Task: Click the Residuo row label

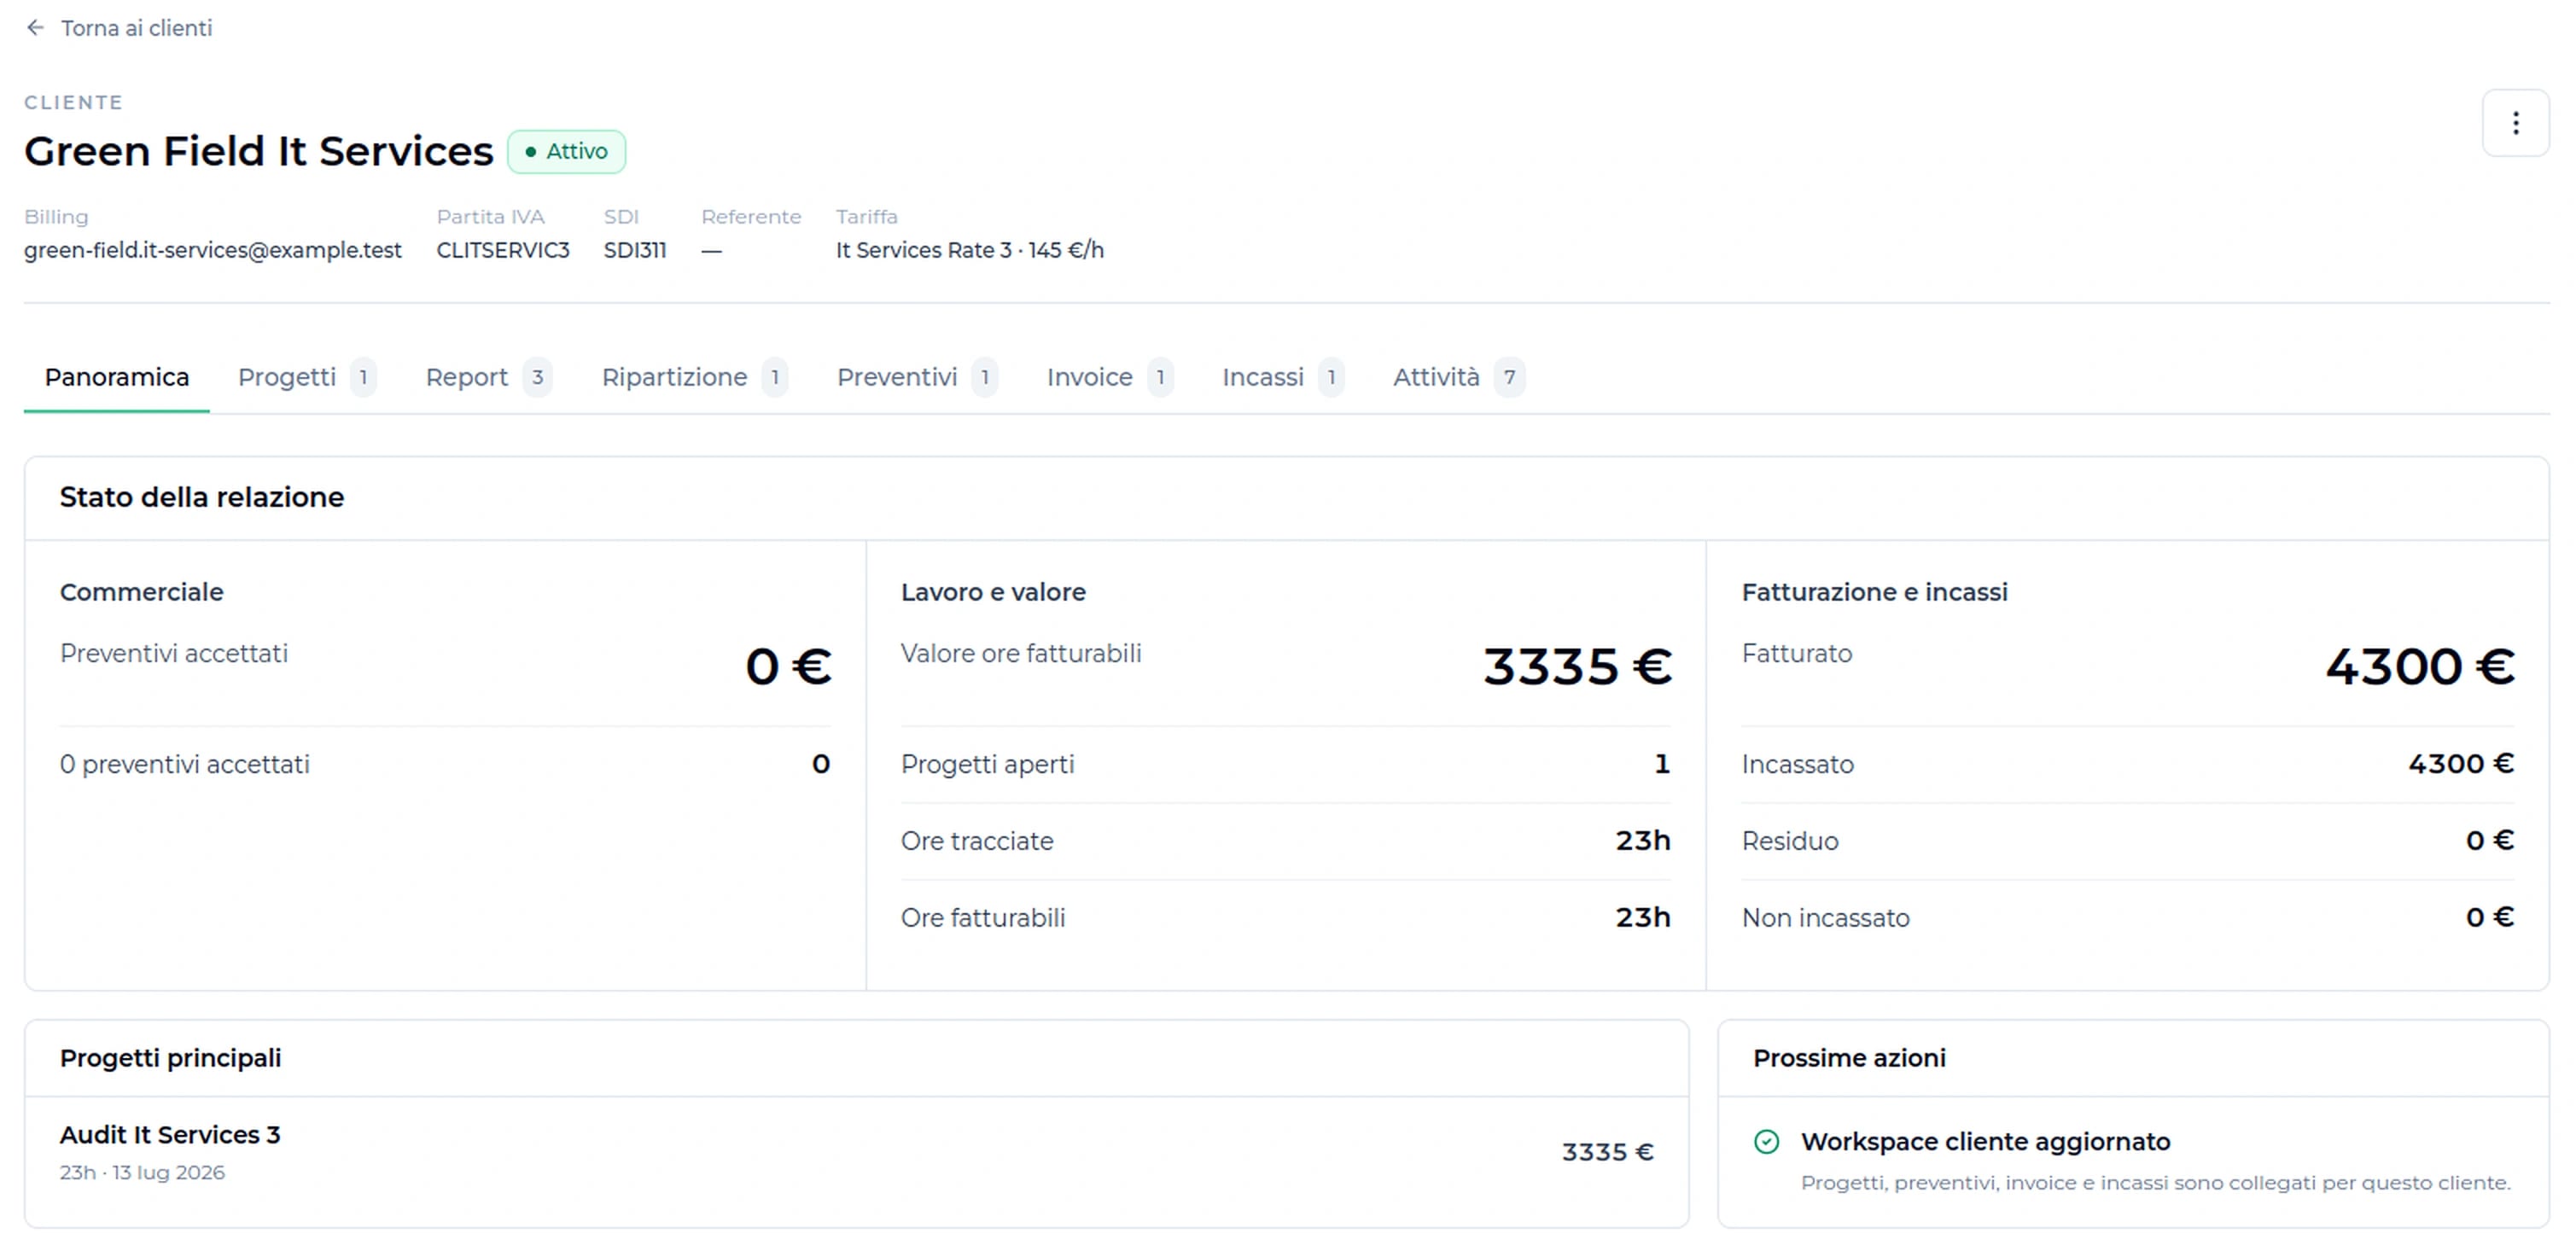Action: (x=1790, y=841)
